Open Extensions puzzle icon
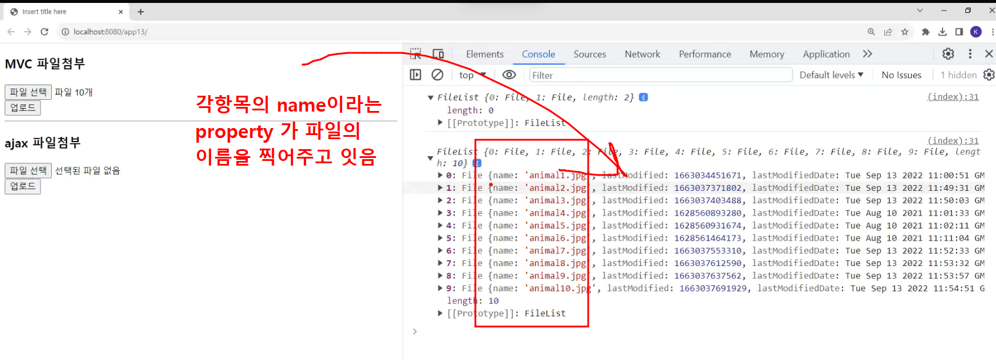This screenshot has width=996, height=360. click(925, 32)
